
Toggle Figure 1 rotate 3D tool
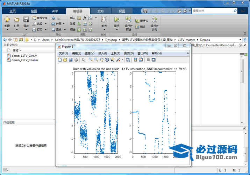click(x=107, y=60)
